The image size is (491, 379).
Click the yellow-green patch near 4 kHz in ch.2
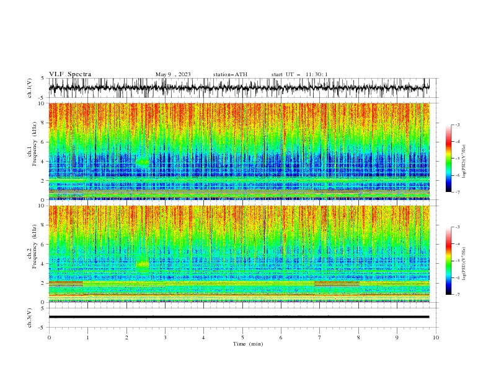(x=143, y=264)
